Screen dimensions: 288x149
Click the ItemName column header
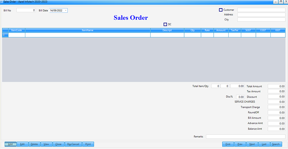(87, 30)
